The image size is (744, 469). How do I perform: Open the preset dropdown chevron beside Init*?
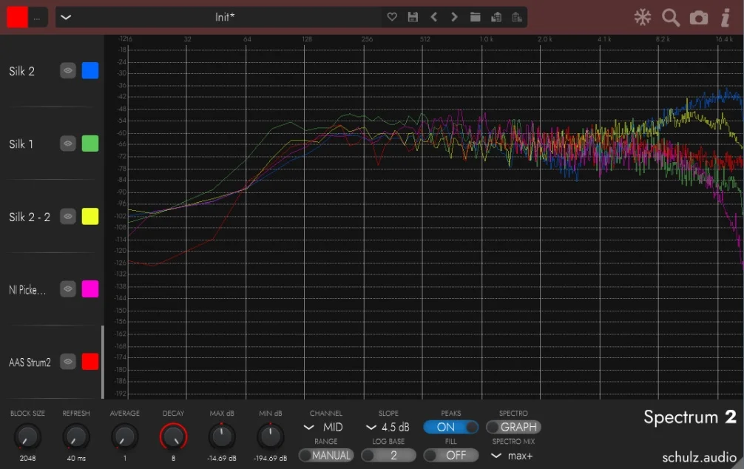click(x=66, y=18)
